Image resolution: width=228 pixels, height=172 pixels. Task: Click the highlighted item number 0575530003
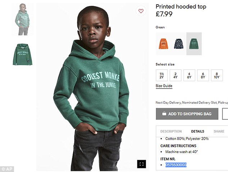(176, 165)
